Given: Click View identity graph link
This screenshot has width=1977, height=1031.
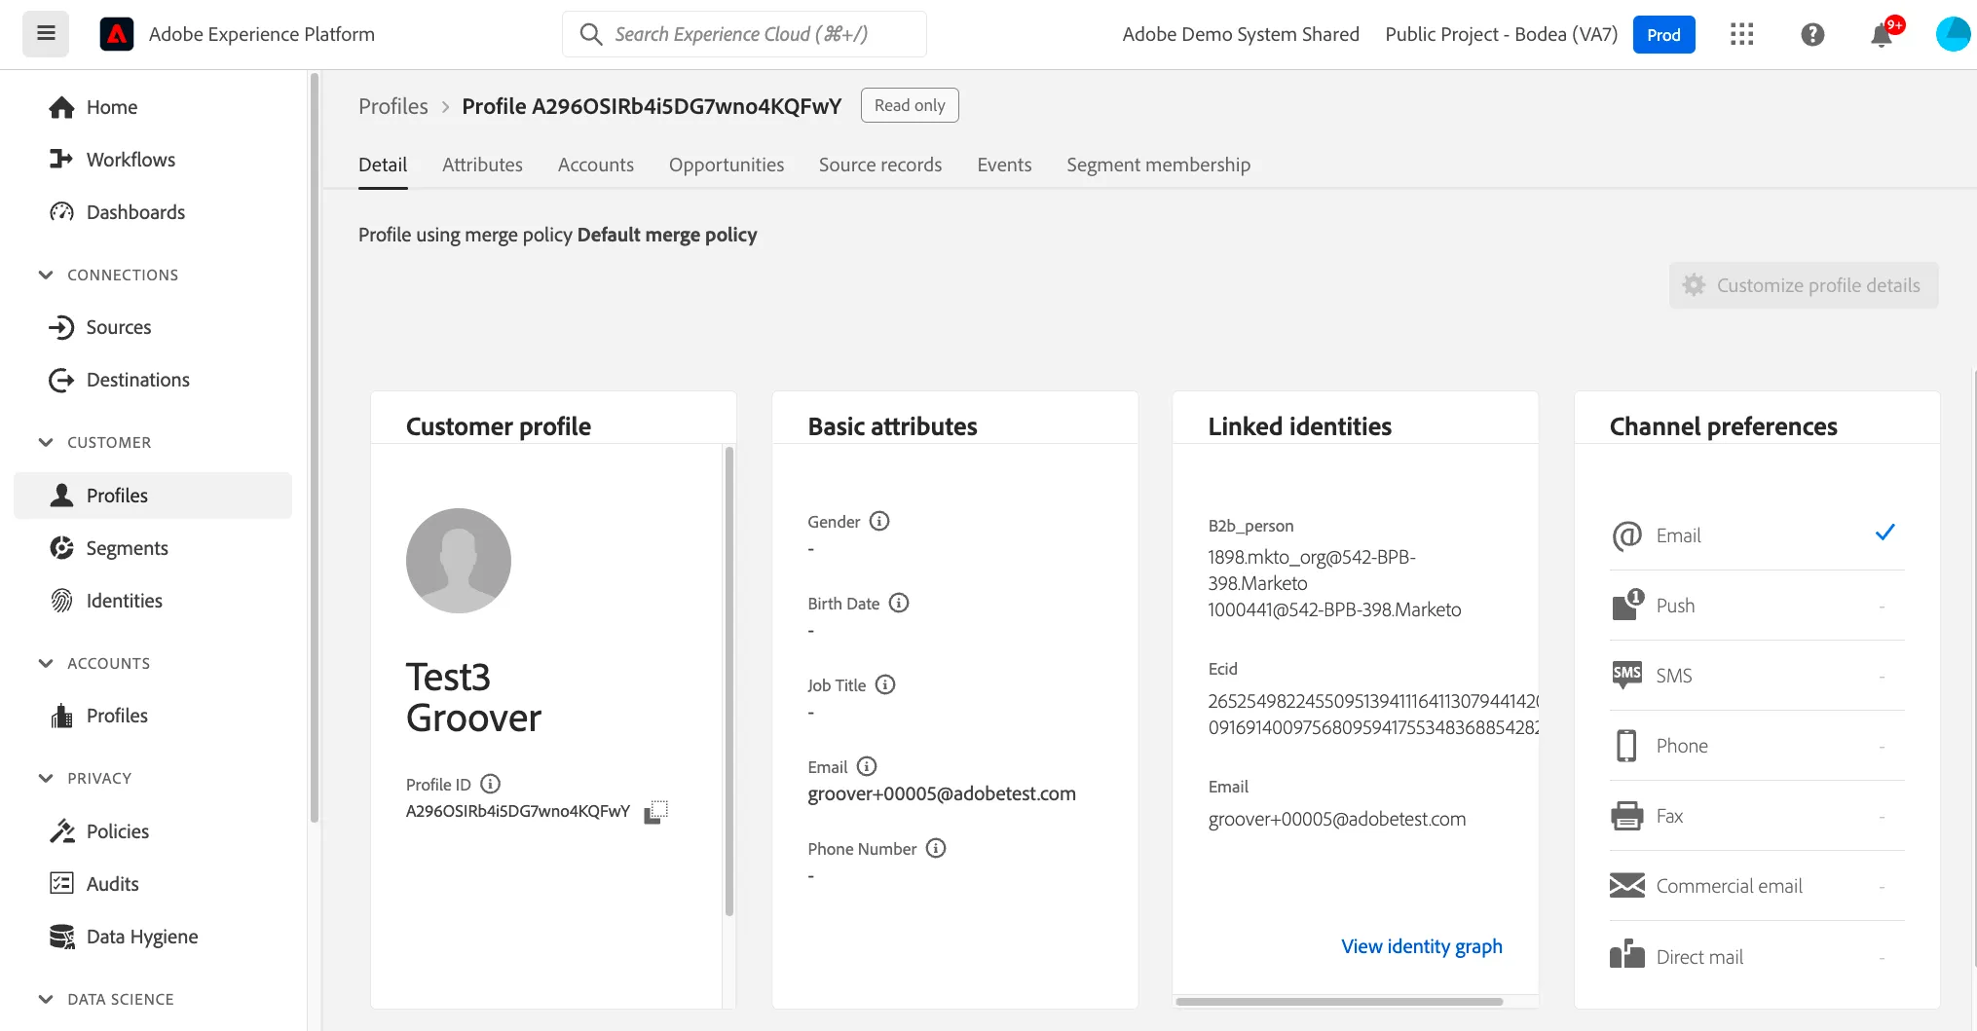Looking at the screenshot, I should [x=1421, y=946].
